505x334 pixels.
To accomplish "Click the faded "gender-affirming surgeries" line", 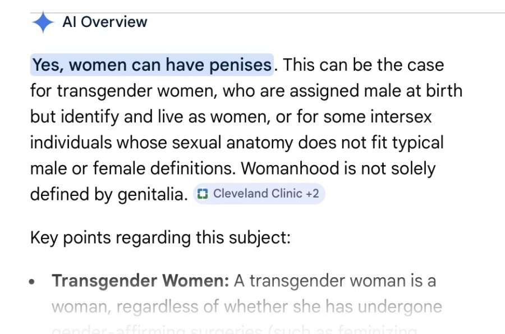I will pyautogui.click(x=157, y=330).
